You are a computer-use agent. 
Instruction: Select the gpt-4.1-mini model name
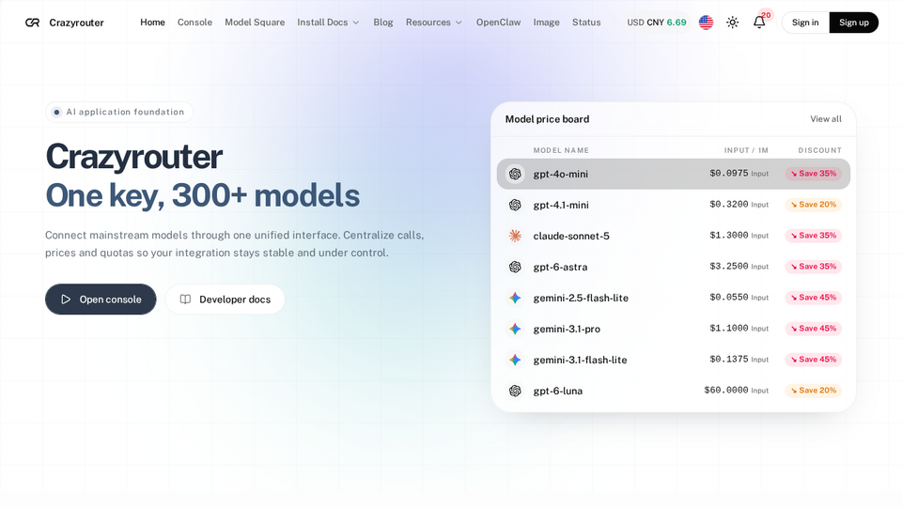coord(561,205)
